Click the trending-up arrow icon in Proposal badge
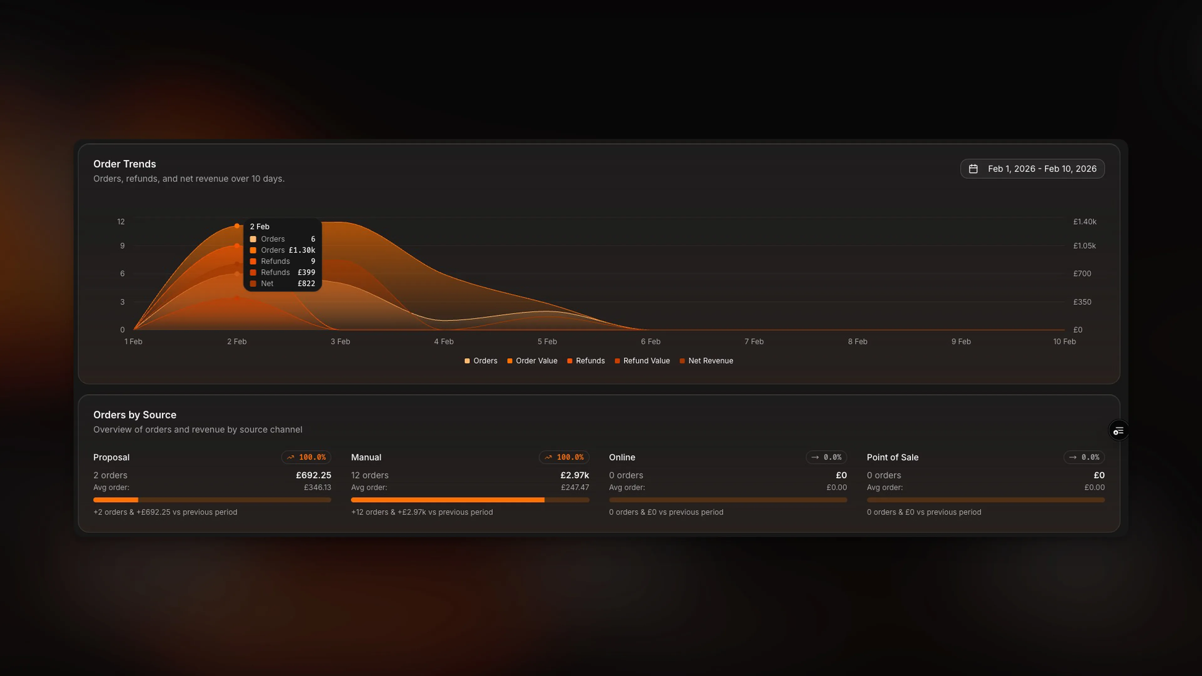Image resolution: width=1202 pixels, height=676 pixels. [x=291, y=457]
